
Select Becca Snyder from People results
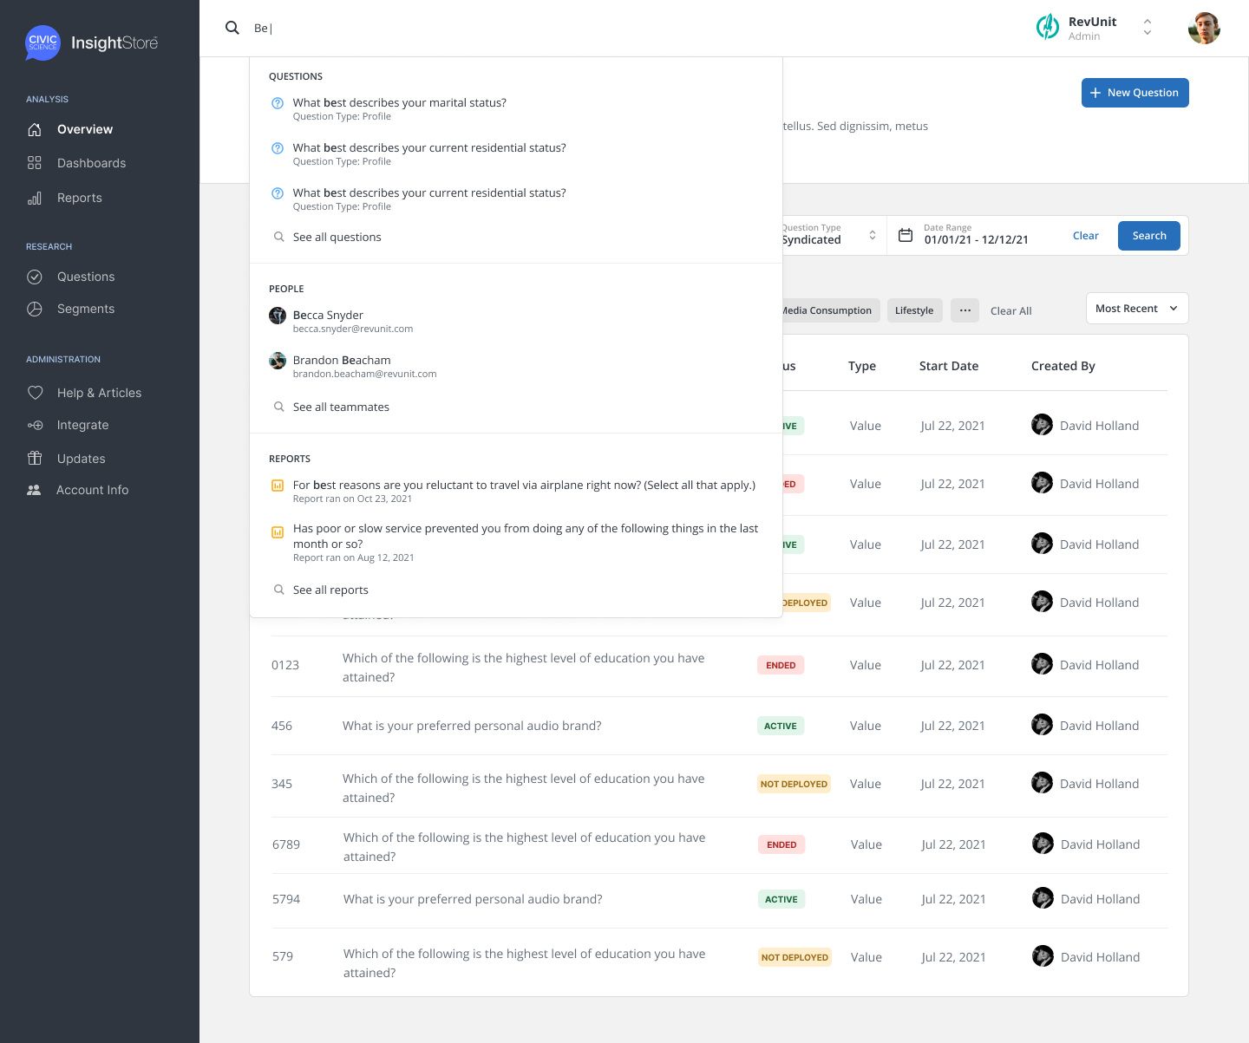(516, 321)
